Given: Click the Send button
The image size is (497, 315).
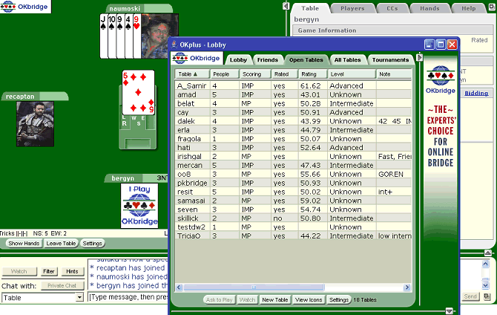Looking at the screenshot, I should pos(470,296).
